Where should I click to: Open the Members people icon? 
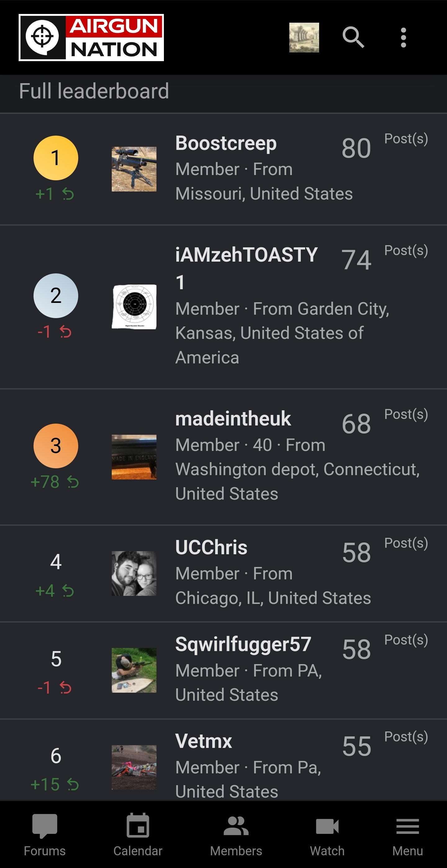236,826
